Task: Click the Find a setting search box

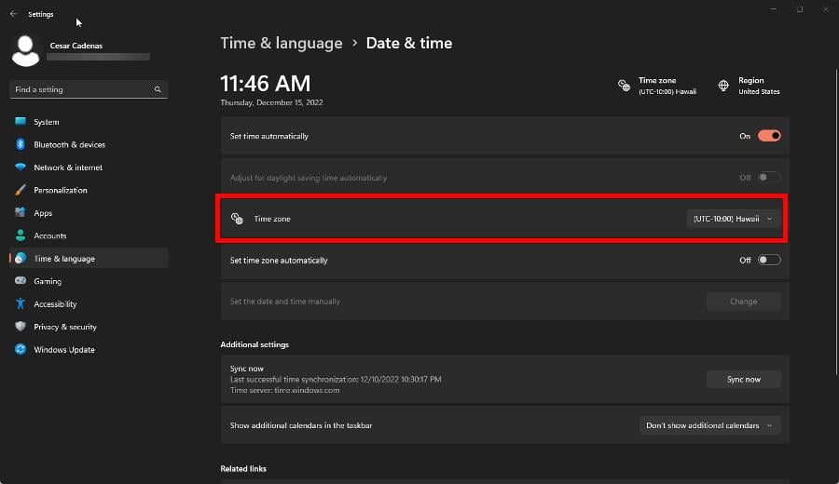Action: [x=89, y=89]
